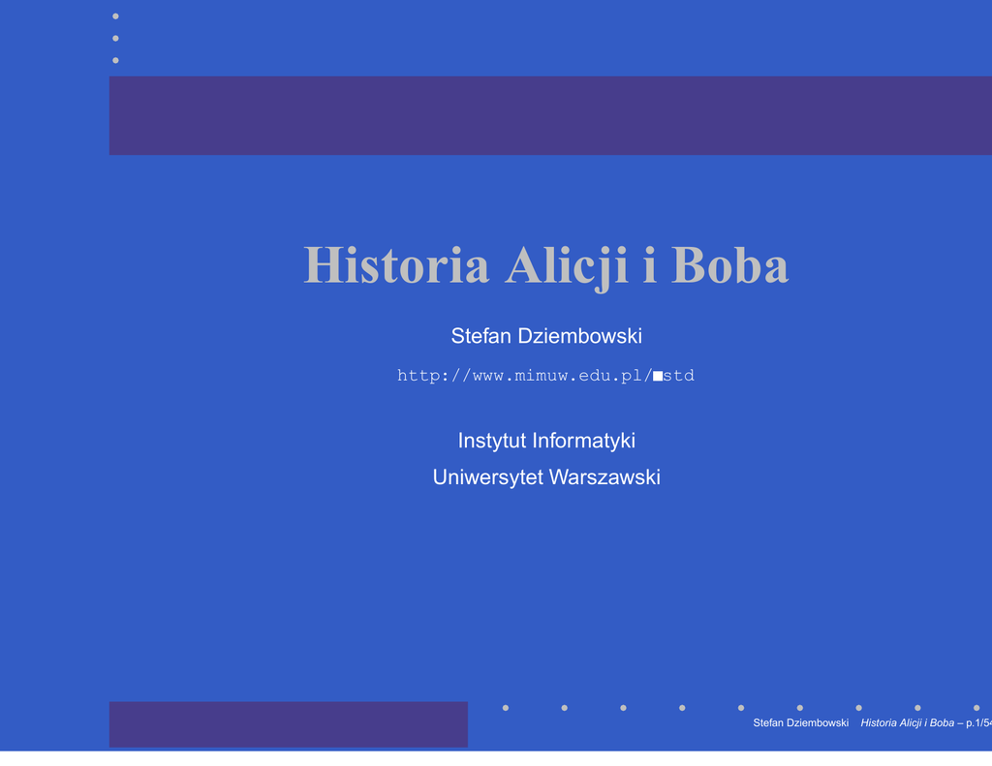Click the purple rectangle in the bottom-left

(288, 724)
